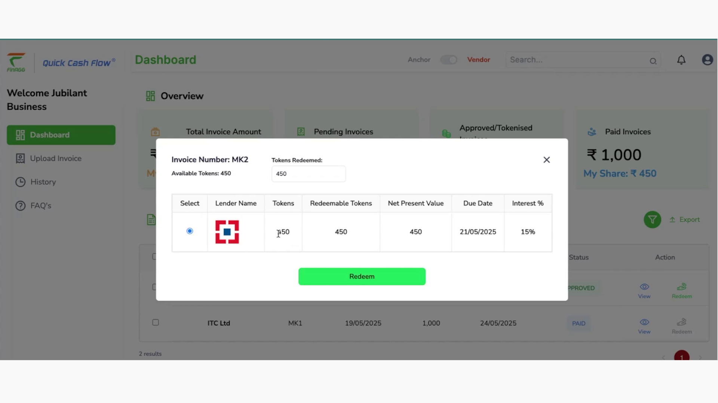The image size is (718, 403).
Task: Click the notification bell icon
Action: (x=681, y=60)
